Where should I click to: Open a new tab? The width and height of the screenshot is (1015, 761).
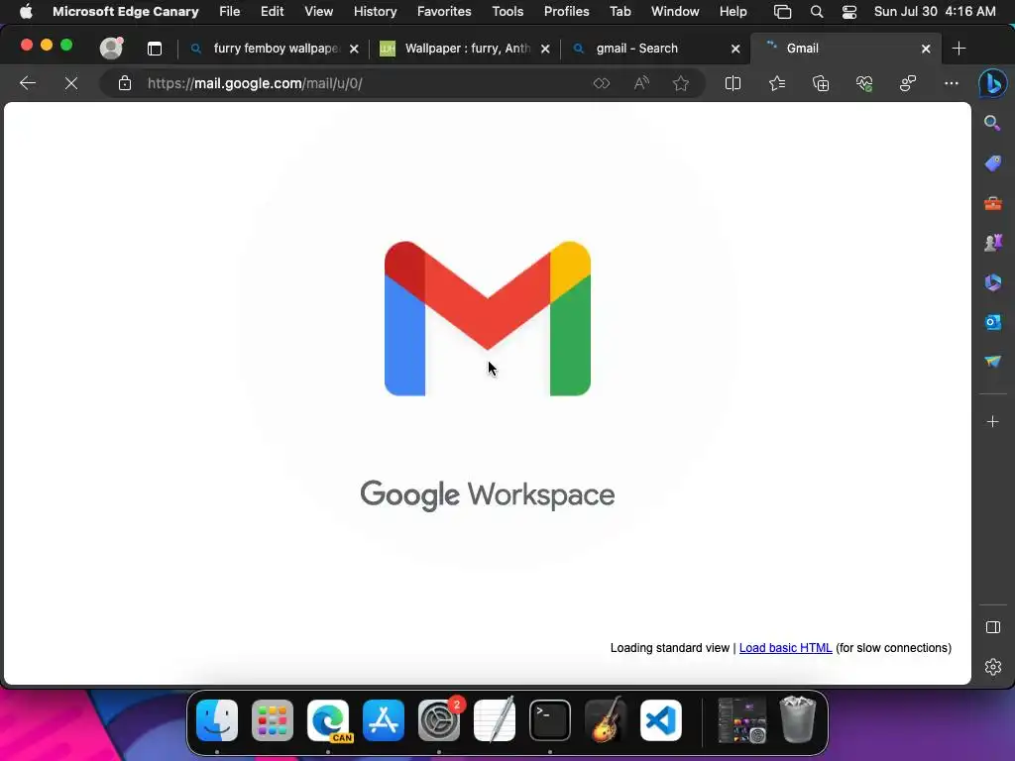tap(959, 49)
